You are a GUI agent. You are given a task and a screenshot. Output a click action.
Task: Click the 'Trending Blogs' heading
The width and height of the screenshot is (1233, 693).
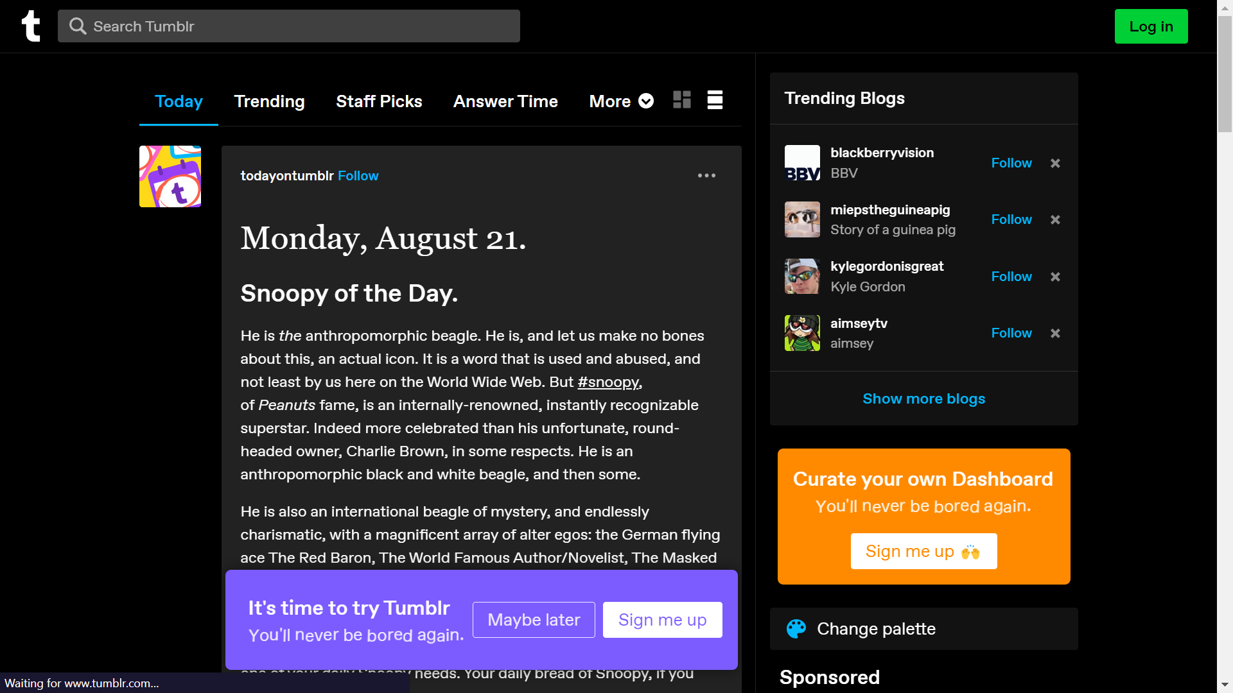tap(844, 98)
